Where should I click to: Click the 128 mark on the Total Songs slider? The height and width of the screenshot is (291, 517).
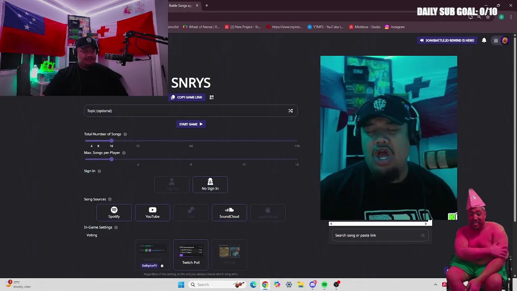pyautogui.click(x=297, y=146)
